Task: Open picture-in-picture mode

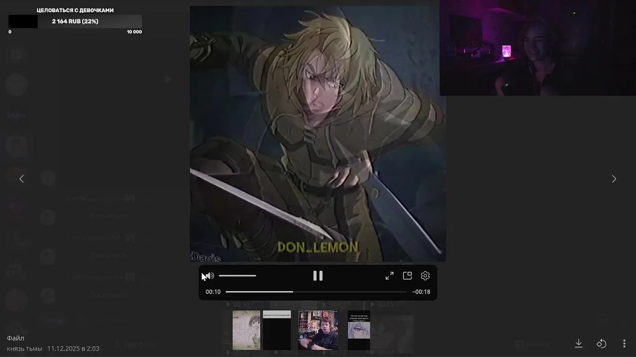Action: pos(407,276)
